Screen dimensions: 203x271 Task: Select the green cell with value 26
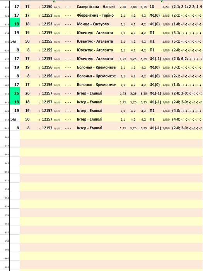click(x=15, y=92)
